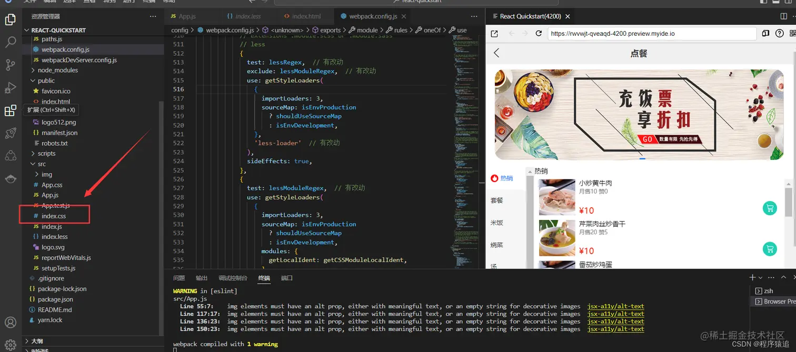Split the preview editor layout icon
This screenshot has width=796, height=352.
pos(784,16)
